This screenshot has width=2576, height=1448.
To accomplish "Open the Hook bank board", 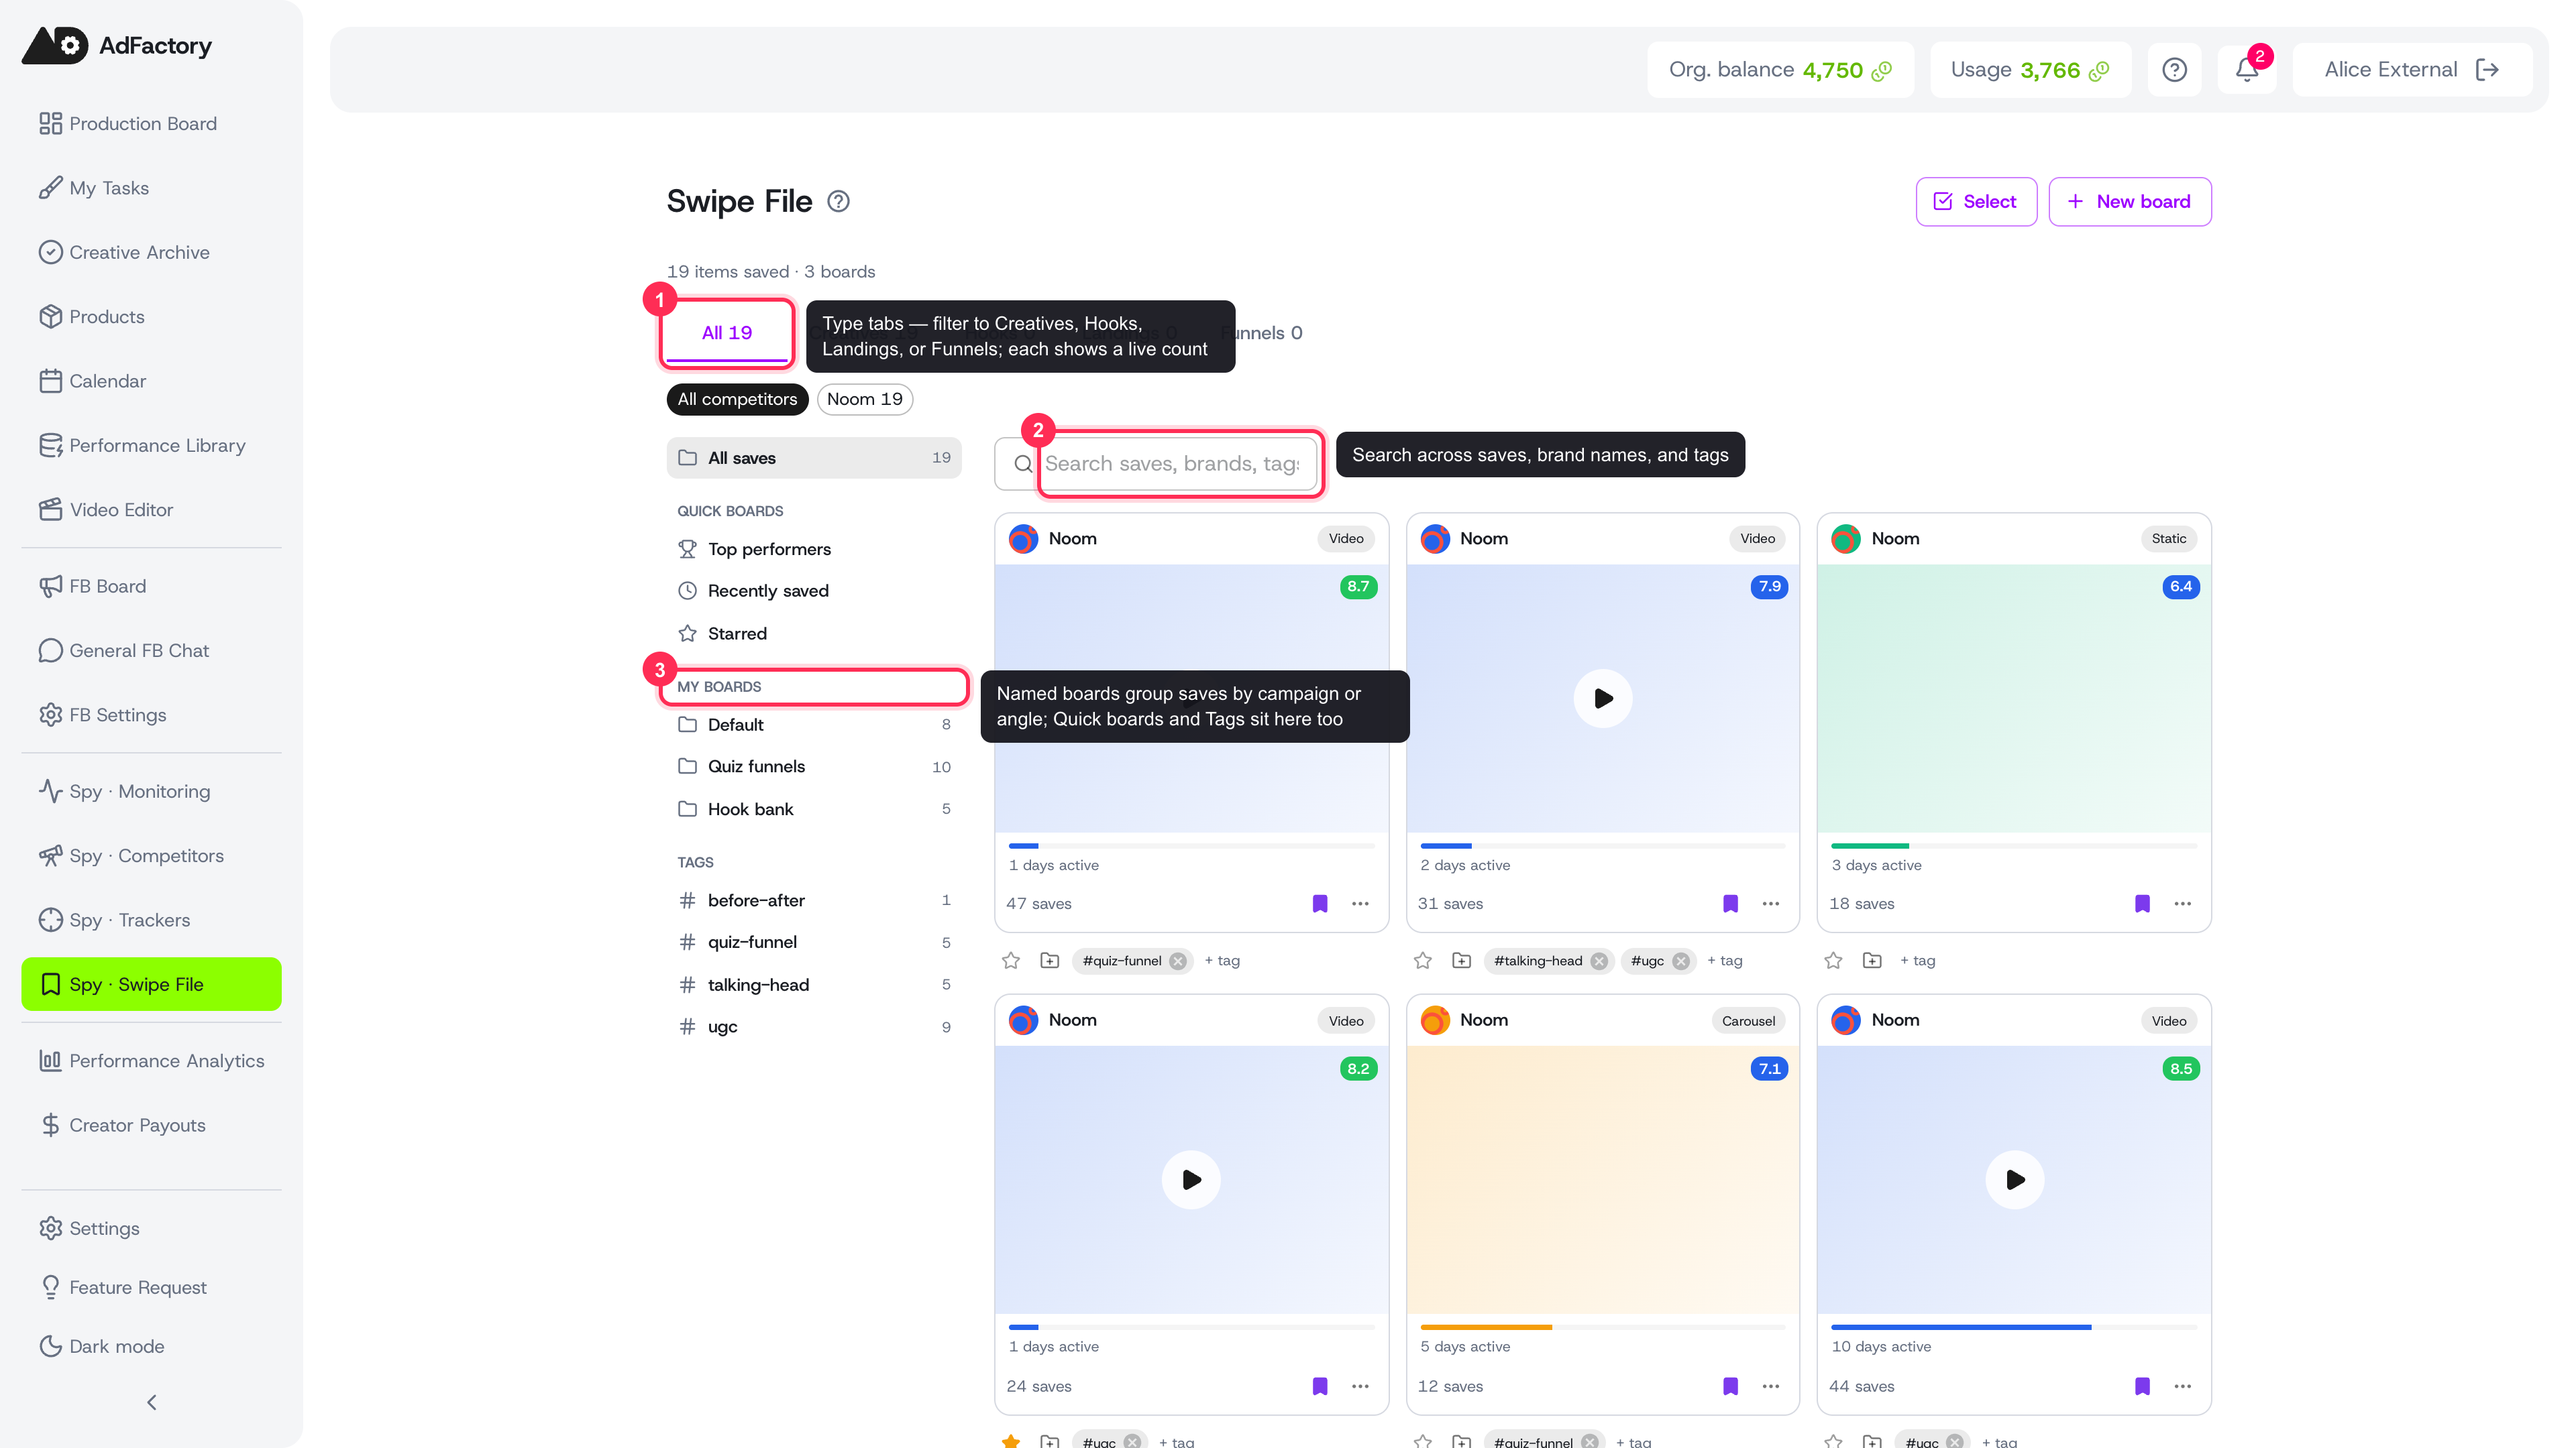I will pos(815,809).
